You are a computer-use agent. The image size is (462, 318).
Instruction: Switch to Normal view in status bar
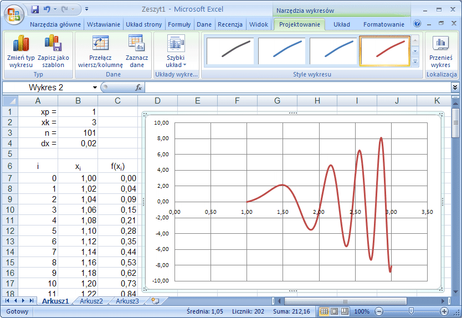[x=325, y=311]
